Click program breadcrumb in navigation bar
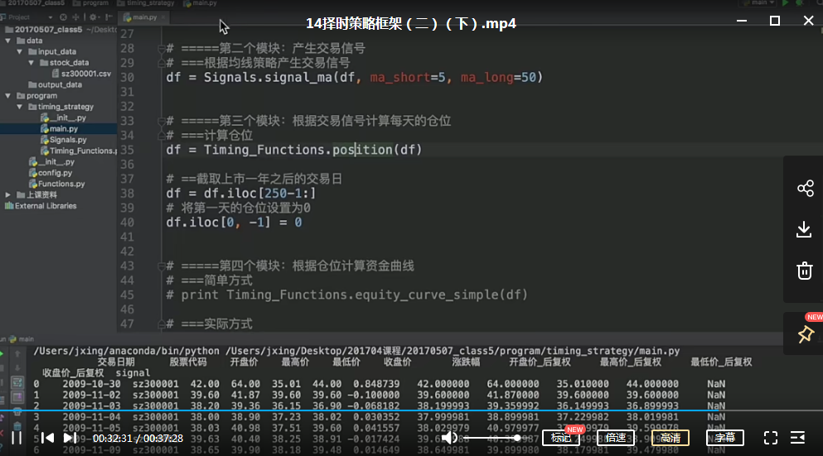The width and height of the screenshot is (823, 456). point(91,3)
